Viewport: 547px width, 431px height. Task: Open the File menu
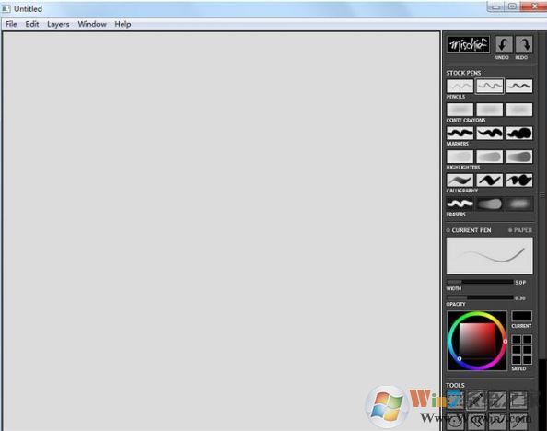click(x=11, y=24)
